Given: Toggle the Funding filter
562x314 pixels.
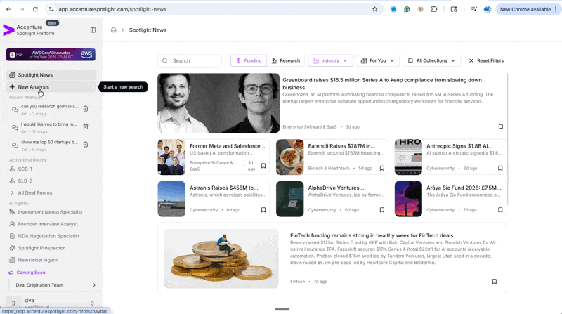Looking at the screenshot, I should coord(249,60).
